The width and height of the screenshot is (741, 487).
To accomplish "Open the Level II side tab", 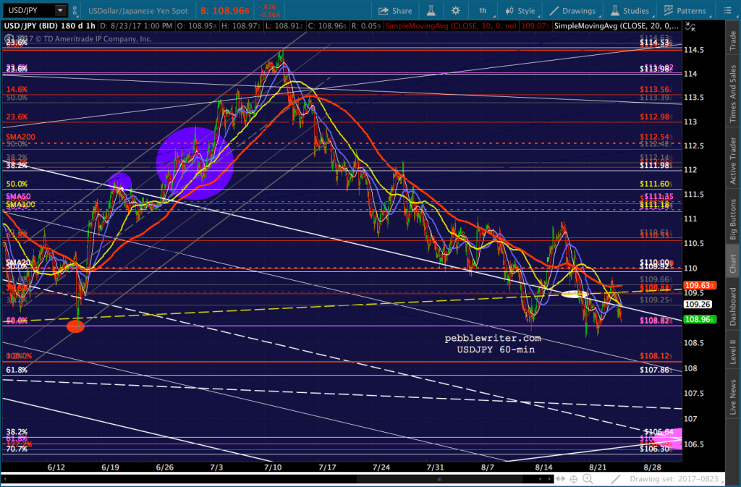I will coord(732,352).
